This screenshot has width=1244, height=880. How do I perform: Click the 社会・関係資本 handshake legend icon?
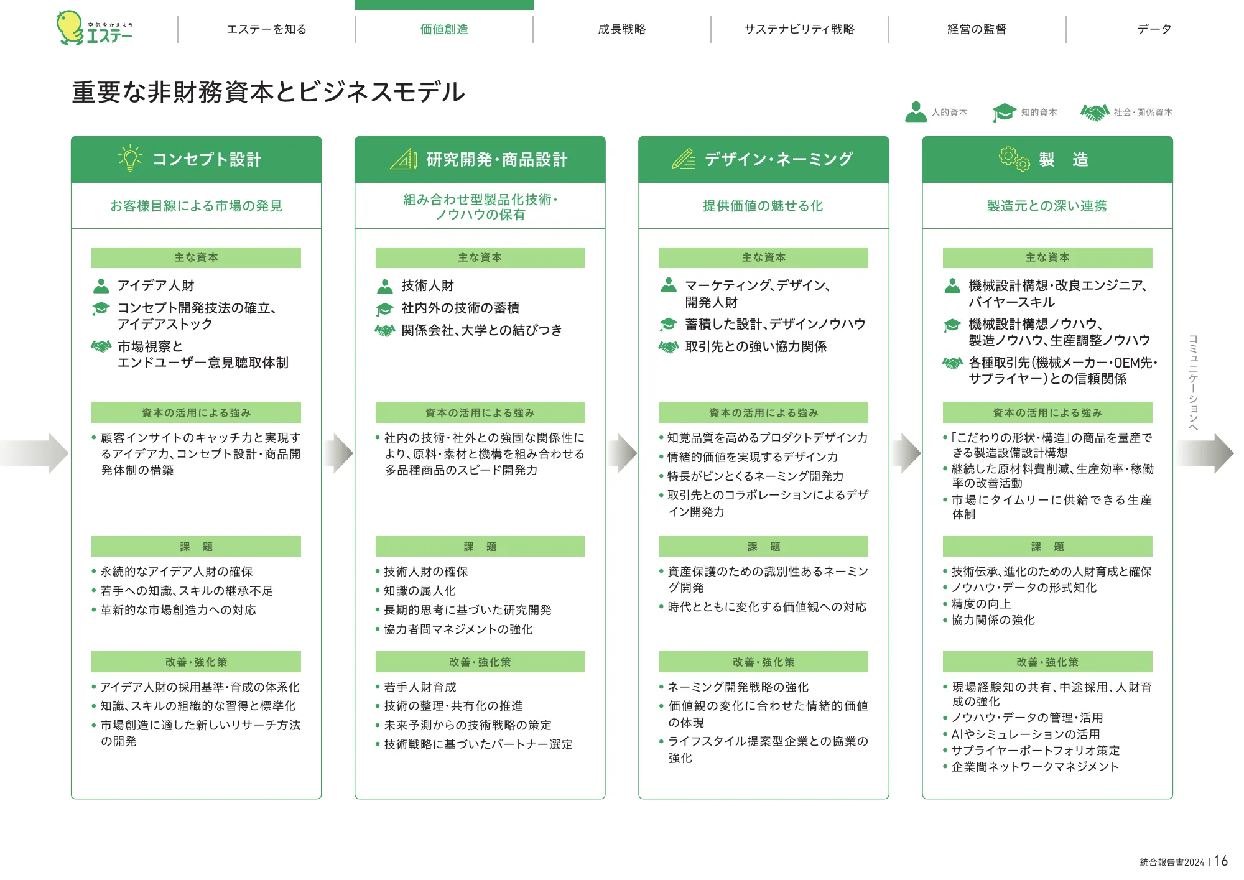[x=1095, y=113]
